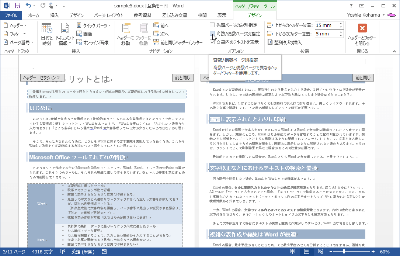This screenshot has width=400, height=256.
Task: Click 上からのヘッダー位置 value field
Action: pos(327,25)
